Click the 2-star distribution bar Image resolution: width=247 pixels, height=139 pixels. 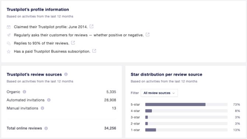[186, 124]
